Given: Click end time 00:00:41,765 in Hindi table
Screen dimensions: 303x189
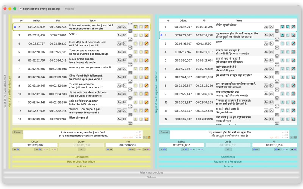Looking at the screenshot, I should coord(204,27).
